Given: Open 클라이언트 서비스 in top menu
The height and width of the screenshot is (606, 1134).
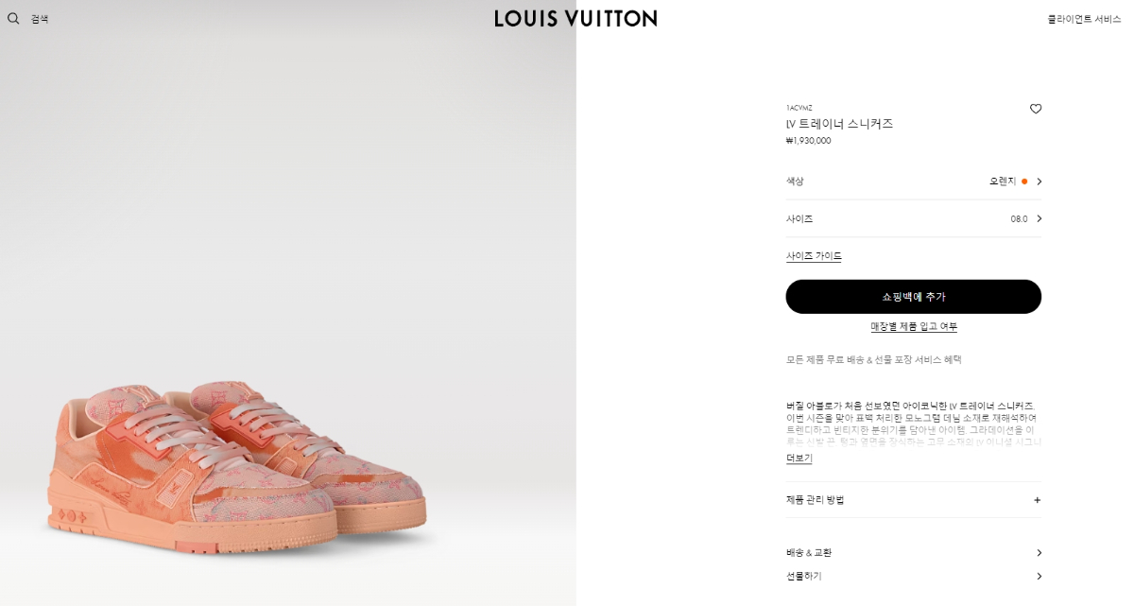Looking at the screenshot, I should (x=1084, y=19).
